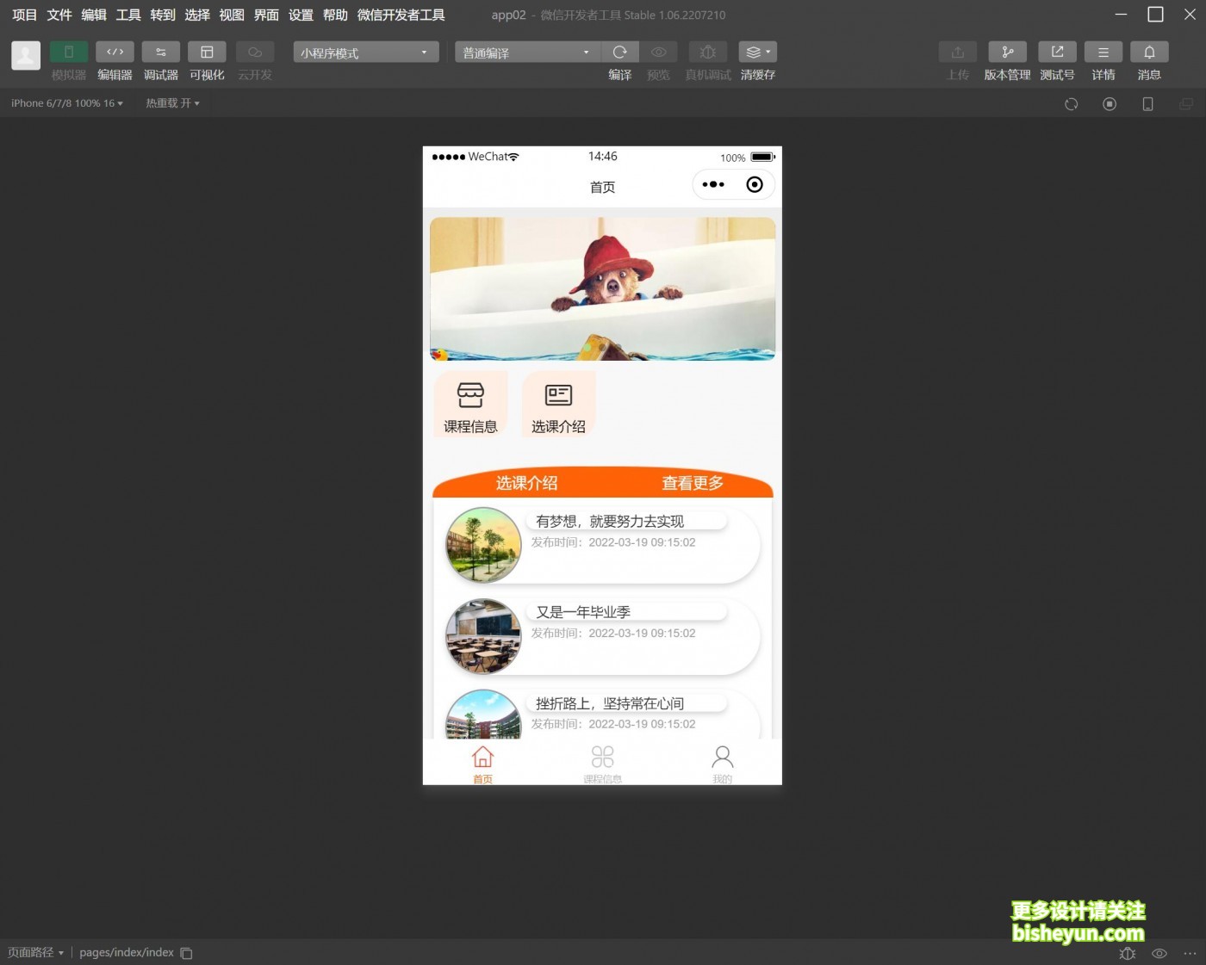Image resolution: width=1206 pixels, height=965 pixels.
Task: Click the compile refresh icon
Action: 620,52
